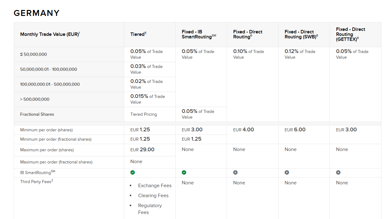This screenshot has width=387, height=219.
Task: Click footnote 6 on Direct Routing (GETTEX) header
Action: click(x=358, y=38)
